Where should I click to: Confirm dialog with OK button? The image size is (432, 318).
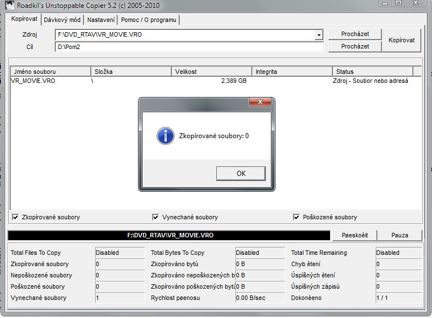point(241,174)
